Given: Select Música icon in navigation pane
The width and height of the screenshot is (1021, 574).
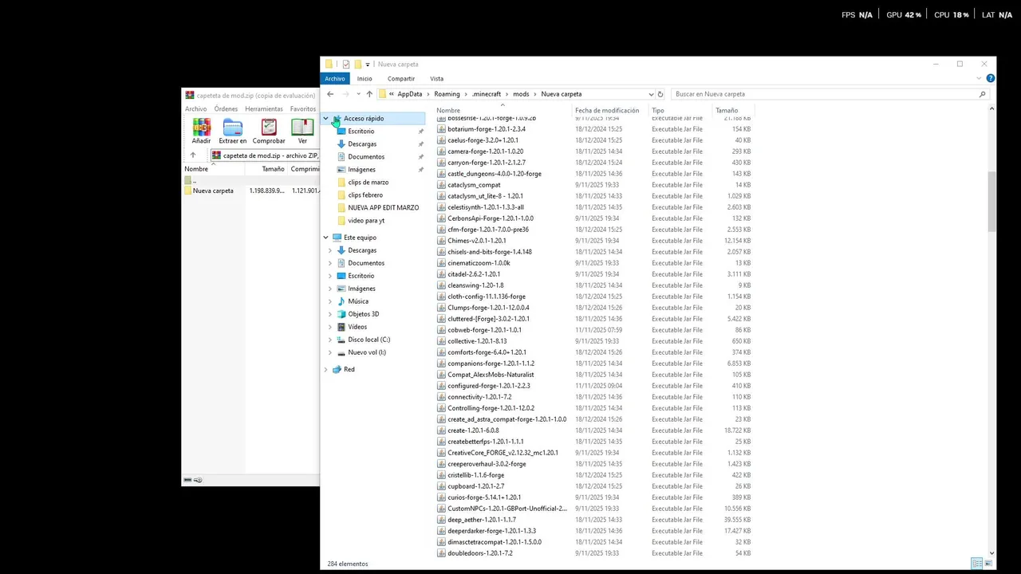Looking at the screenshot, I should click(341, 301).
